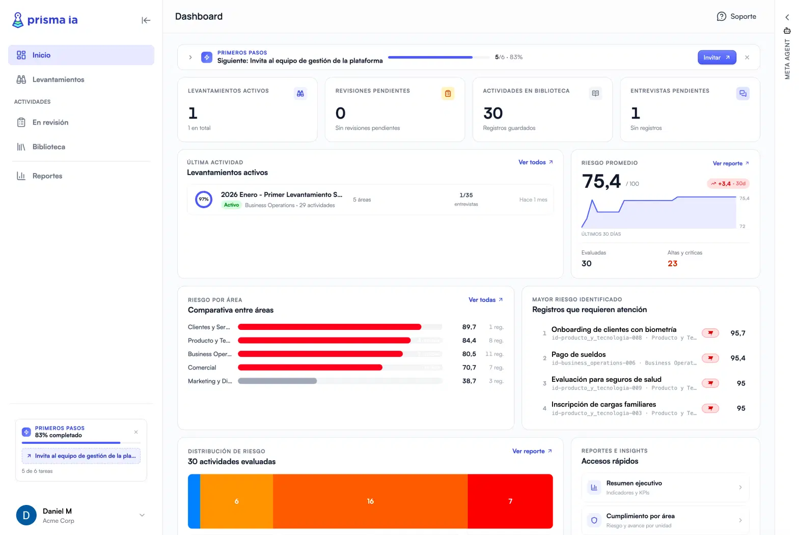Expand the Primeros Pasos banner chevron
The image size is (799, 535).
coord(190,57)
